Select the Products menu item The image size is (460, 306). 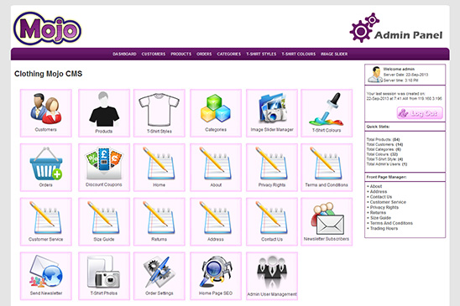click(181, 54)
